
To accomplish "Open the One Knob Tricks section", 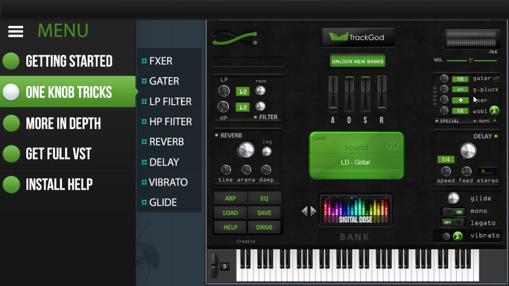I will (x=68, y=92).
